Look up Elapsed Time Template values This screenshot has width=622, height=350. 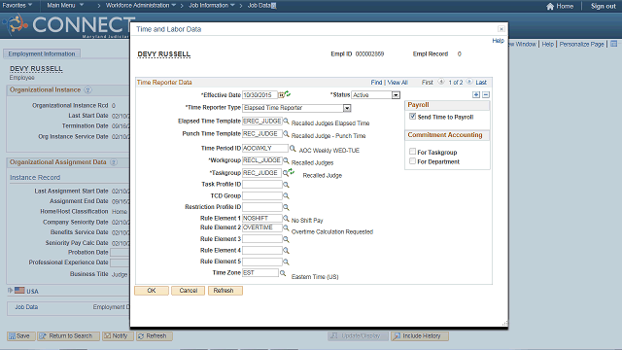[286, 121]
